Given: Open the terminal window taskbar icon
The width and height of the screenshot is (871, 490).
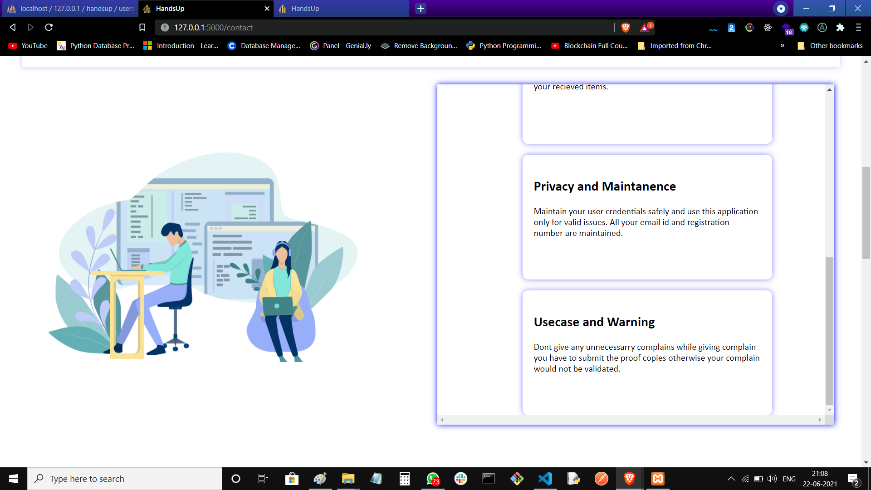Looking at the screenshot, I should point(489,479).
